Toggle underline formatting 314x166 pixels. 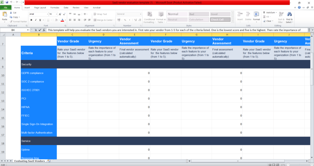pyautogui.click(x=40, y=20)
